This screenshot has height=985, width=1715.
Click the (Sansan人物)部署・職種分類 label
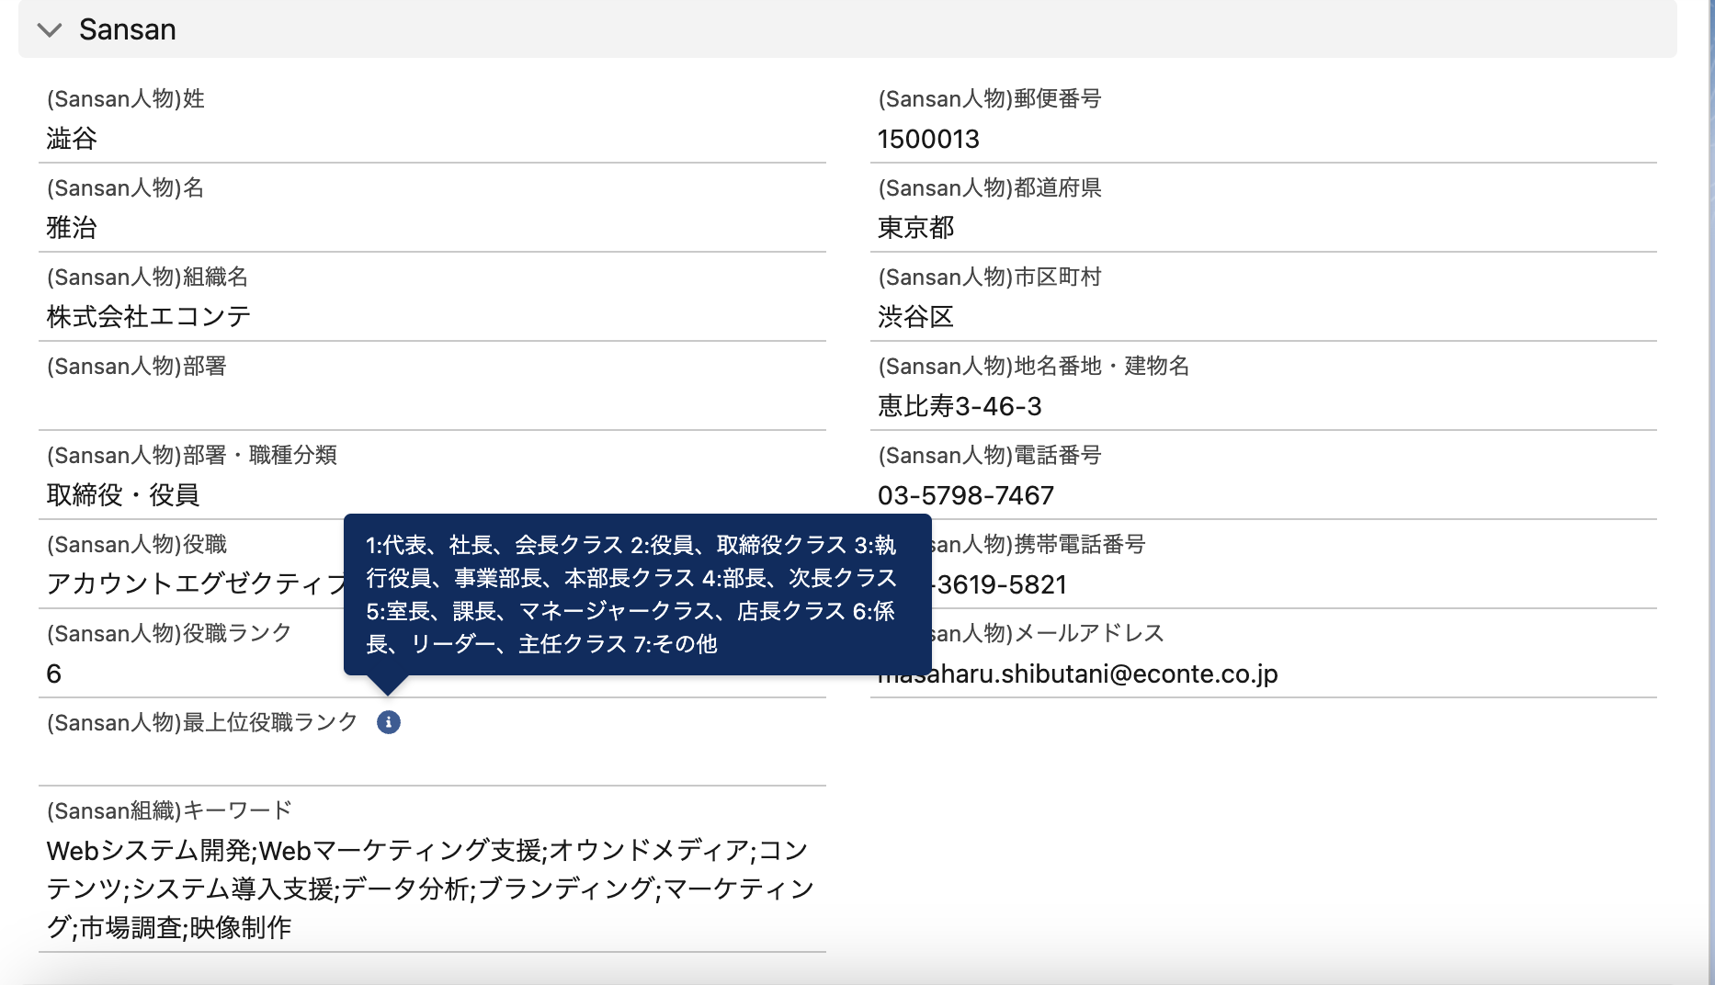point(192,455)
